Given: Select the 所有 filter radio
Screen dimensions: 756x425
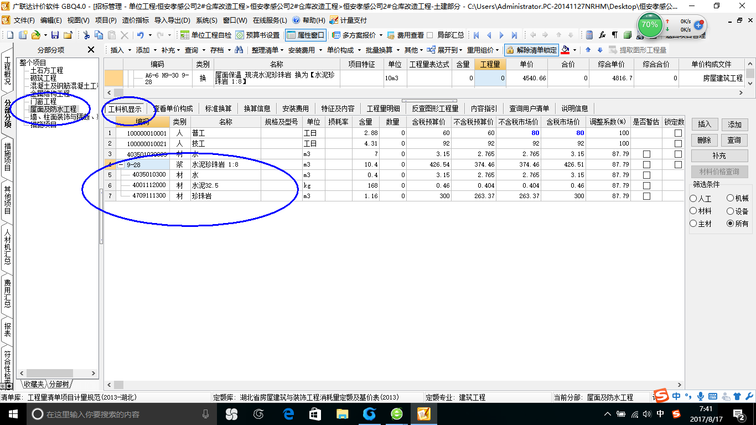Looking at the screenshot, I should [731, 224].
